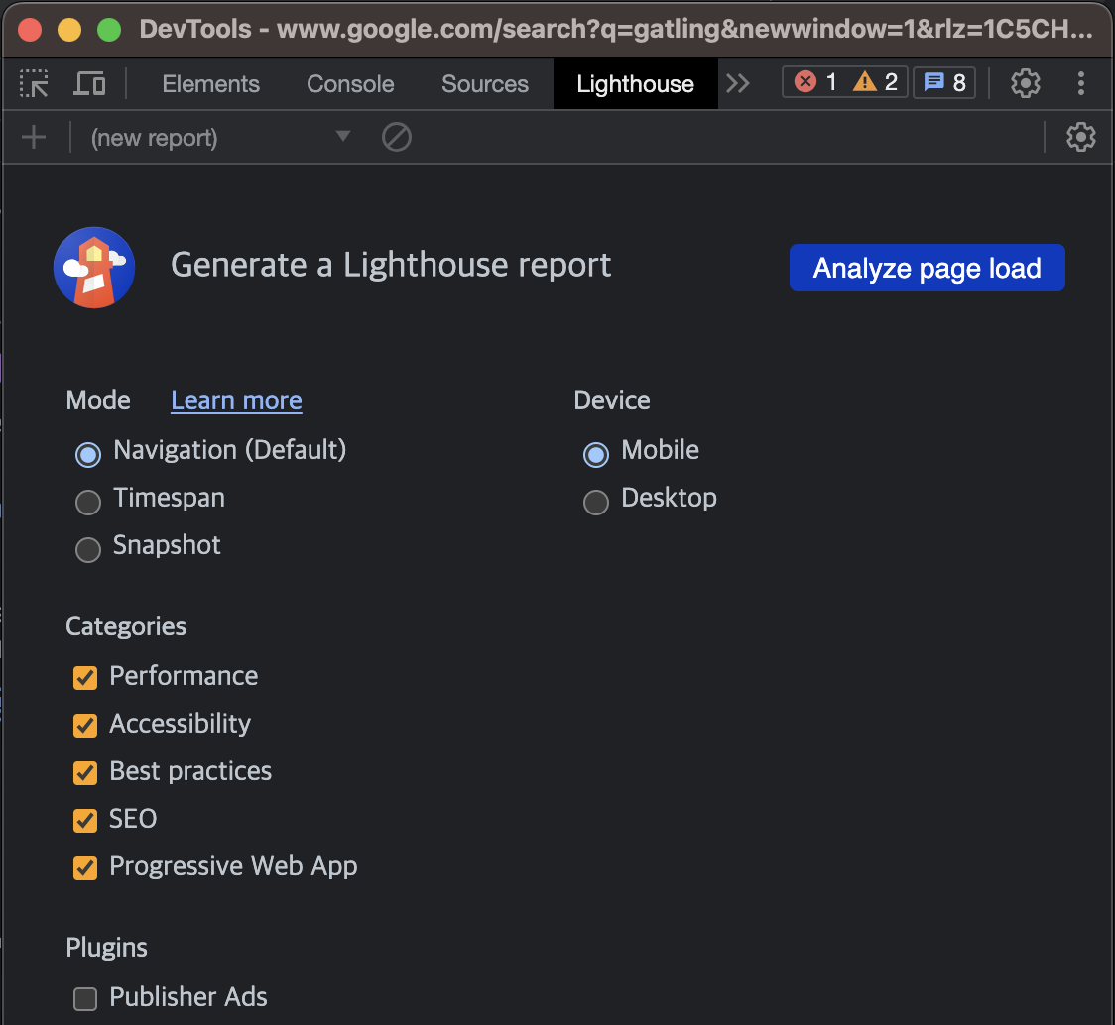Screen dimensions: 1115x1025
Task: Activate the inspect element selector icon
Action: click(34, 84)
